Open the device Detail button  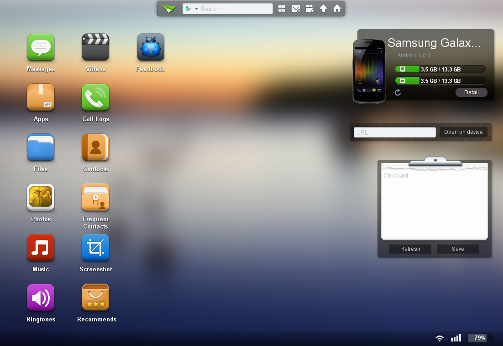click(x=471, y=92)
